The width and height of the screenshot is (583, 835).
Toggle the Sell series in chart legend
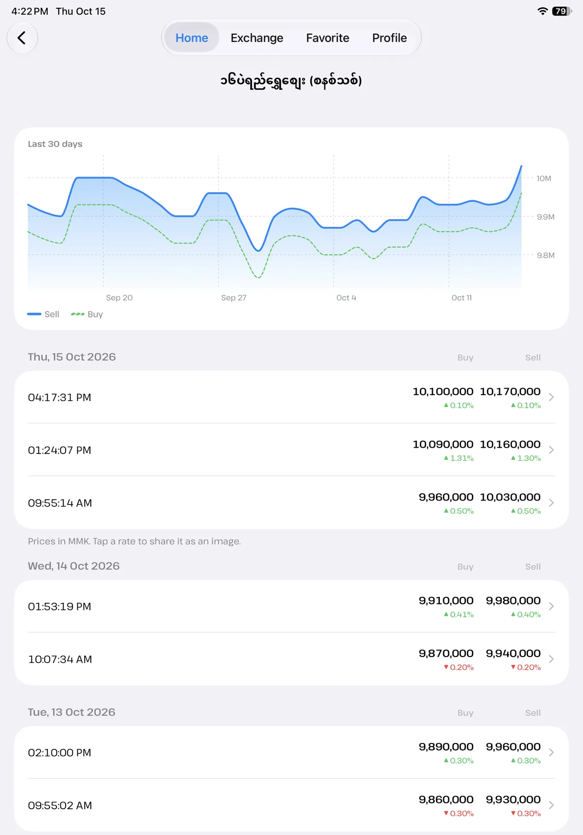43,314
